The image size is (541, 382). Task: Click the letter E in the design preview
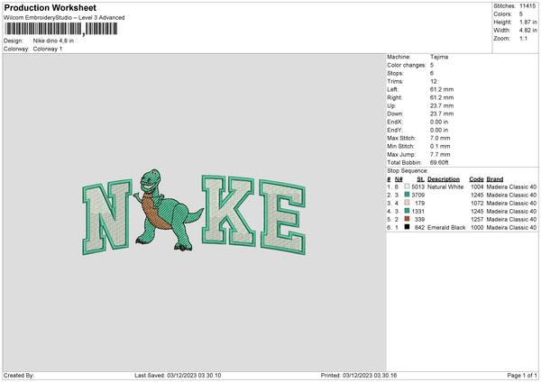point(283,217)
